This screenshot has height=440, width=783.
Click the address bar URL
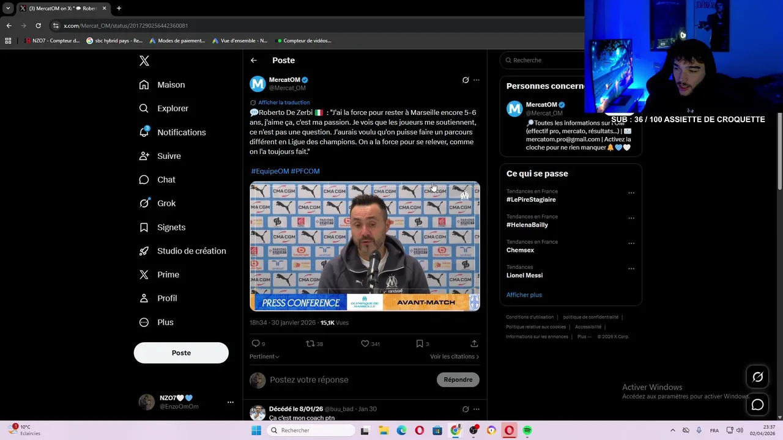click(125, 26)
